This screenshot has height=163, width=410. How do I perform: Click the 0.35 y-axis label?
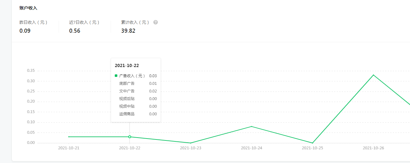click(x=31, y=71)
